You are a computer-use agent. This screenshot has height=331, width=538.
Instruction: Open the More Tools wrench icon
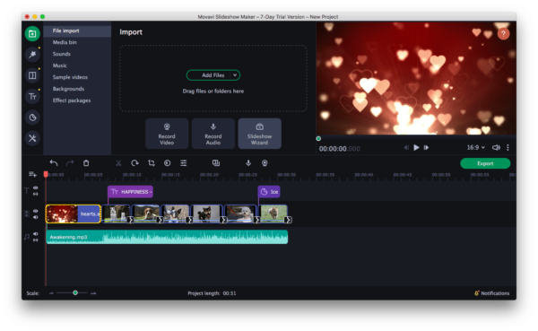32,138
